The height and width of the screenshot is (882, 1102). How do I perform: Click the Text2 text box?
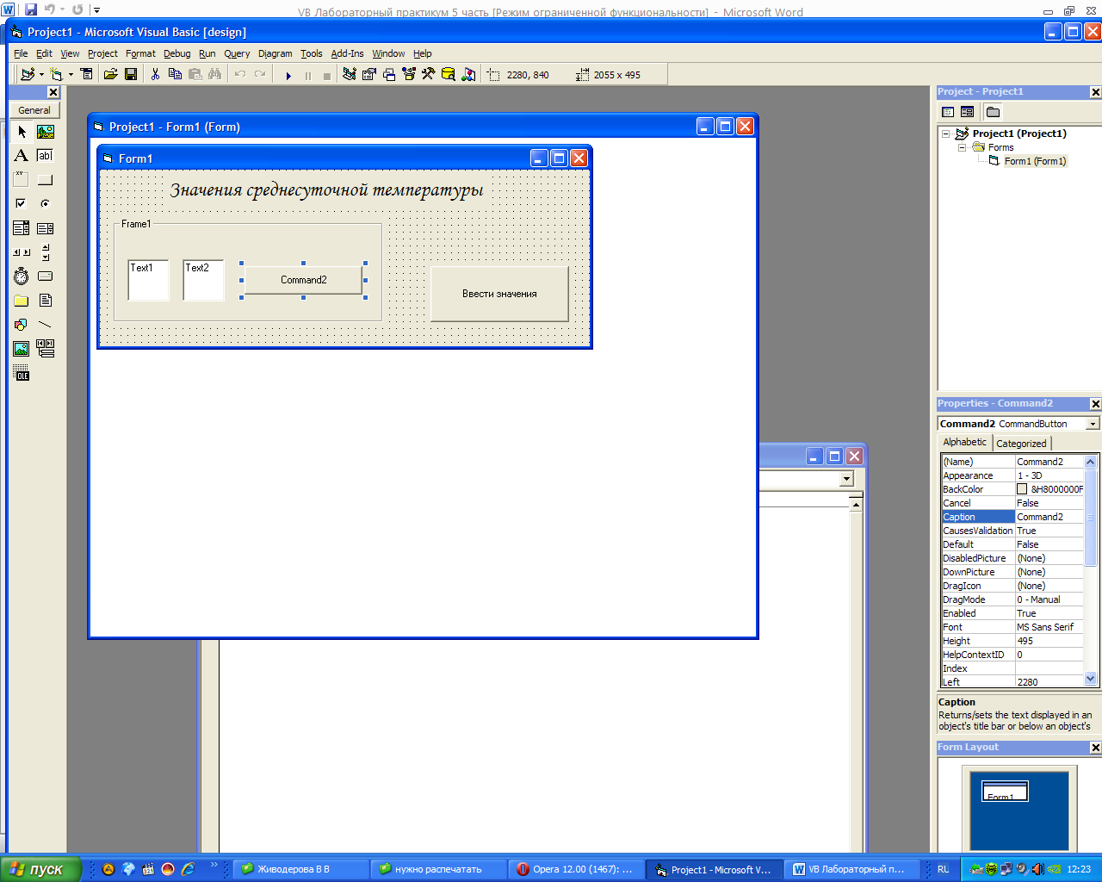point(203,280)
